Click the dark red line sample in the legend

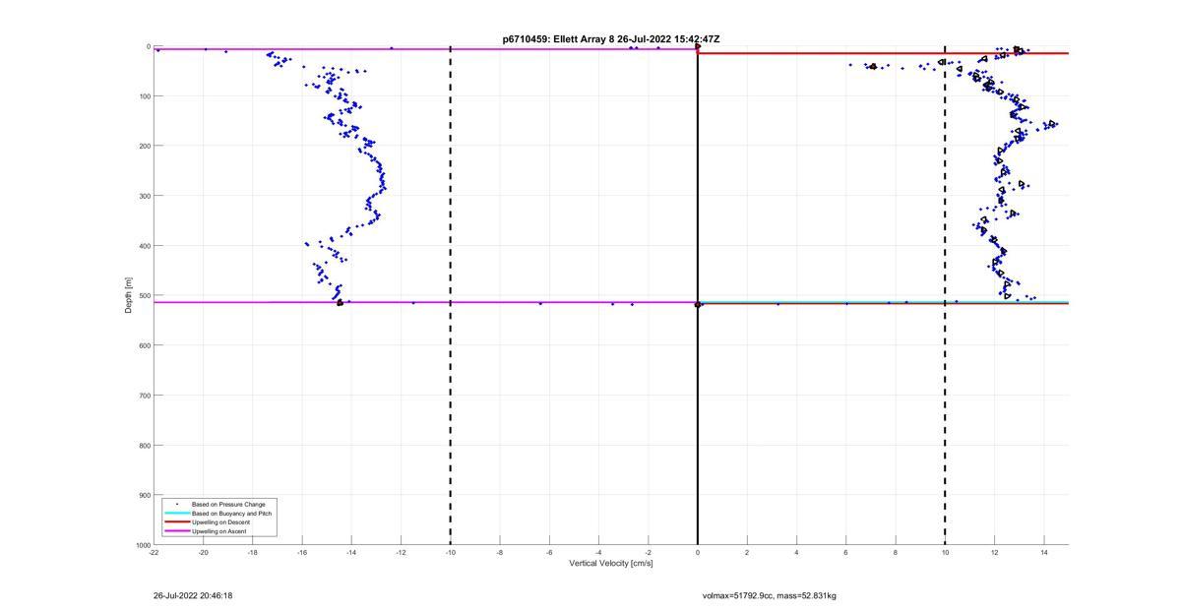177,522
